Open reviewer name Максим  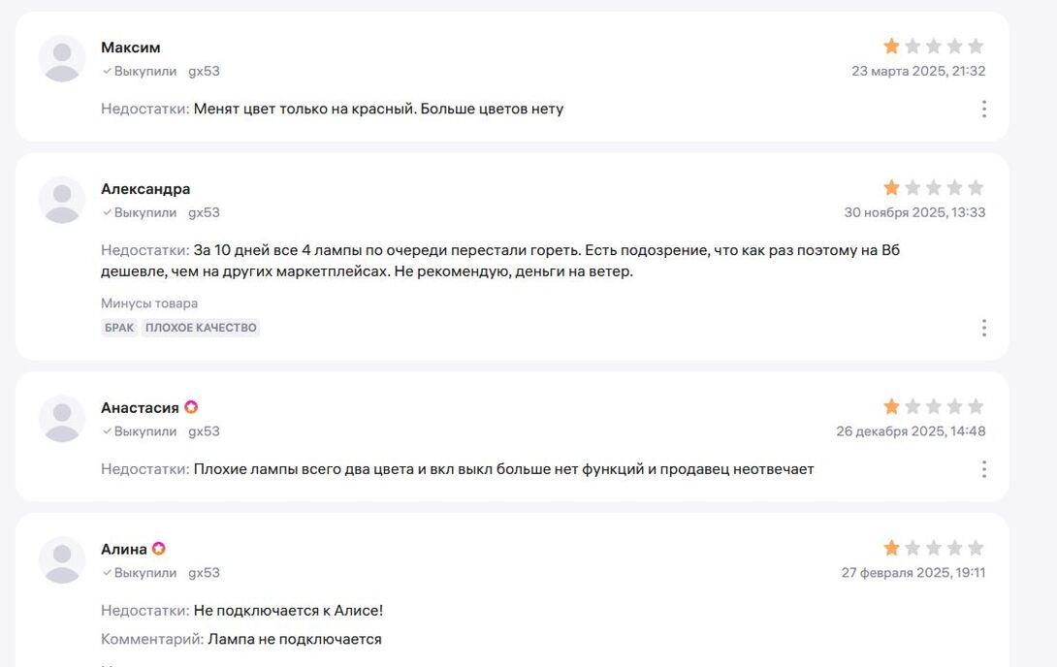point(131,48)
